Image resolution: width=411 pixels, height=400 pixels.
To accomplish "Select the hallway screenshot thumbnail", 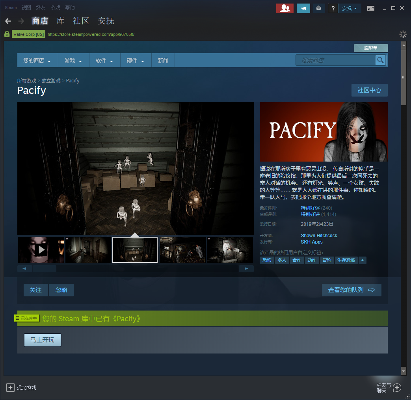I will pos(88,250).
